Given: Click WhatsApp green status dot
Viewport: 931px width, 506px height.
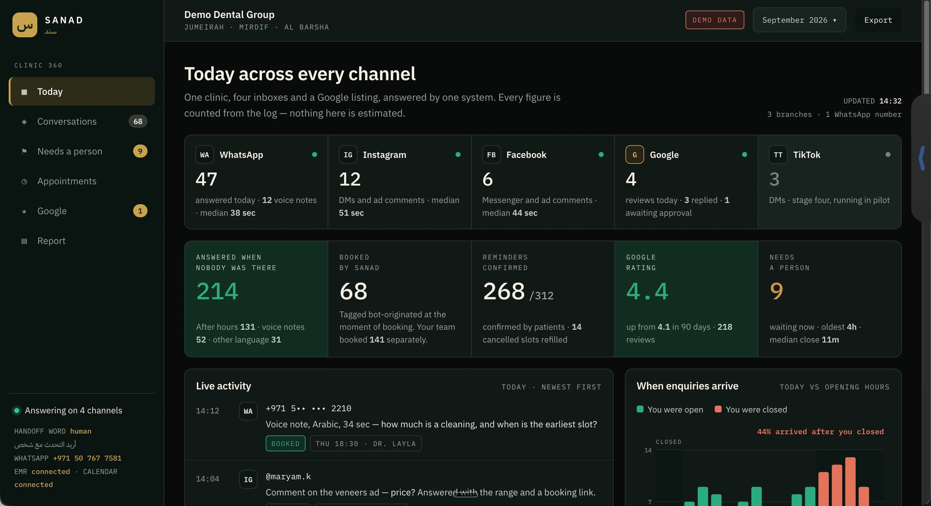Looking at the screenshot, I should [314, 154].
